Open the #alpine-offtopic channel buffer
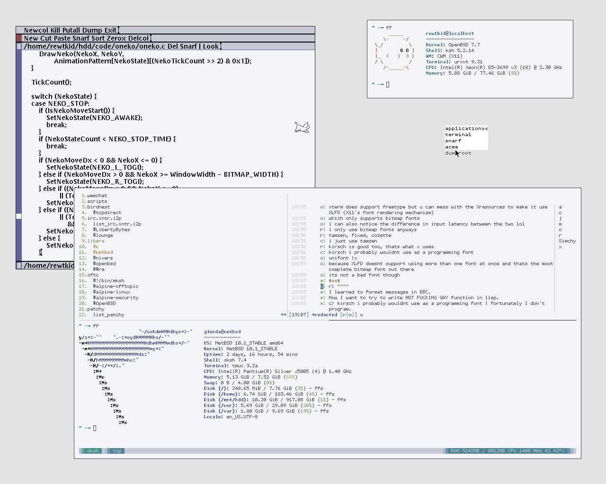The height and width of the screenshot is (484, 606). pyautogui.click(x=116, y=286)
